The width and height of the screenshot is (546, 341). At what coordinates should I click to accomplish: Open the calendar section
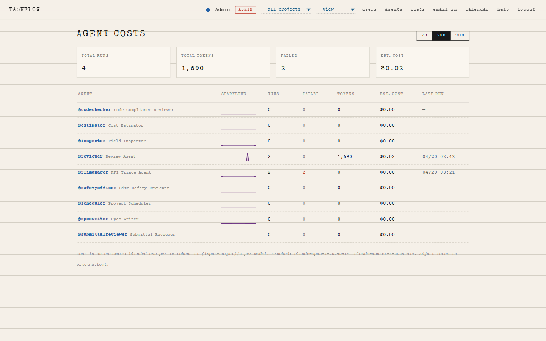coord(477,9)
